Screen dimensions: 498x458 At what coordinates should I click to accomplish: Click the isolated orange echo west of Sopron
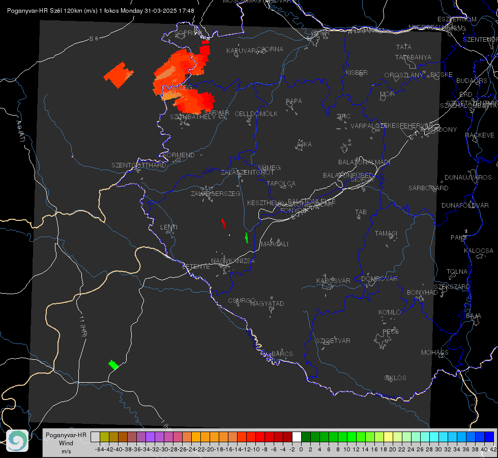pyautogui.click(x=119, y=75)
